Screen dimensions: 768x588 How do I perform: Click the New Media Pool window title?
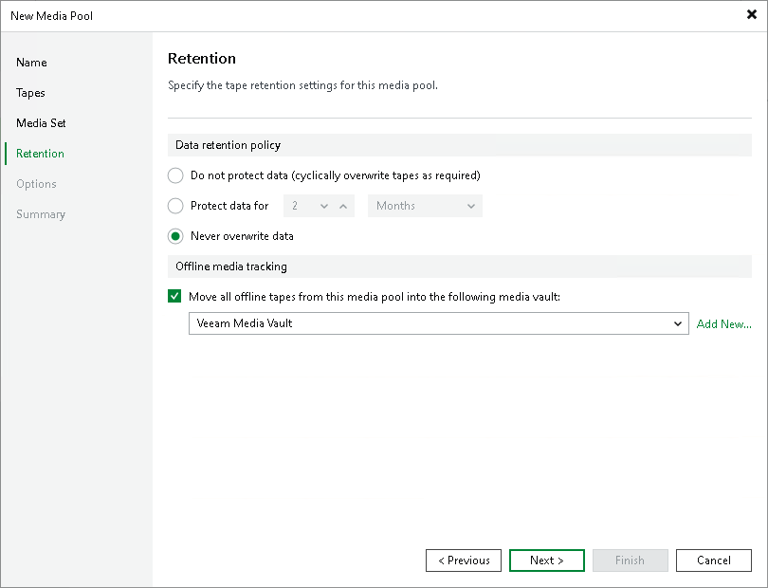coord(51,16)
